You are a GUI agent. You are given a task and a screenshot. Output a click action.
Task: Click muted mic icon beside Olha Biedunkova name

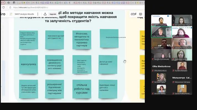pyautogui.click(x=153, y=71)
